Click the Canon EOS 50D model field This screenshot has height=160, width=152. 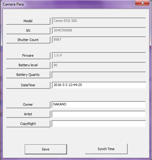[x=99, y=21]
